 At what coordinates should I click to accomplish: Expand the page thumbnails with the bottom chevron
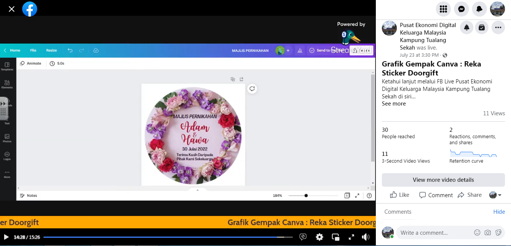click(197, 190)
